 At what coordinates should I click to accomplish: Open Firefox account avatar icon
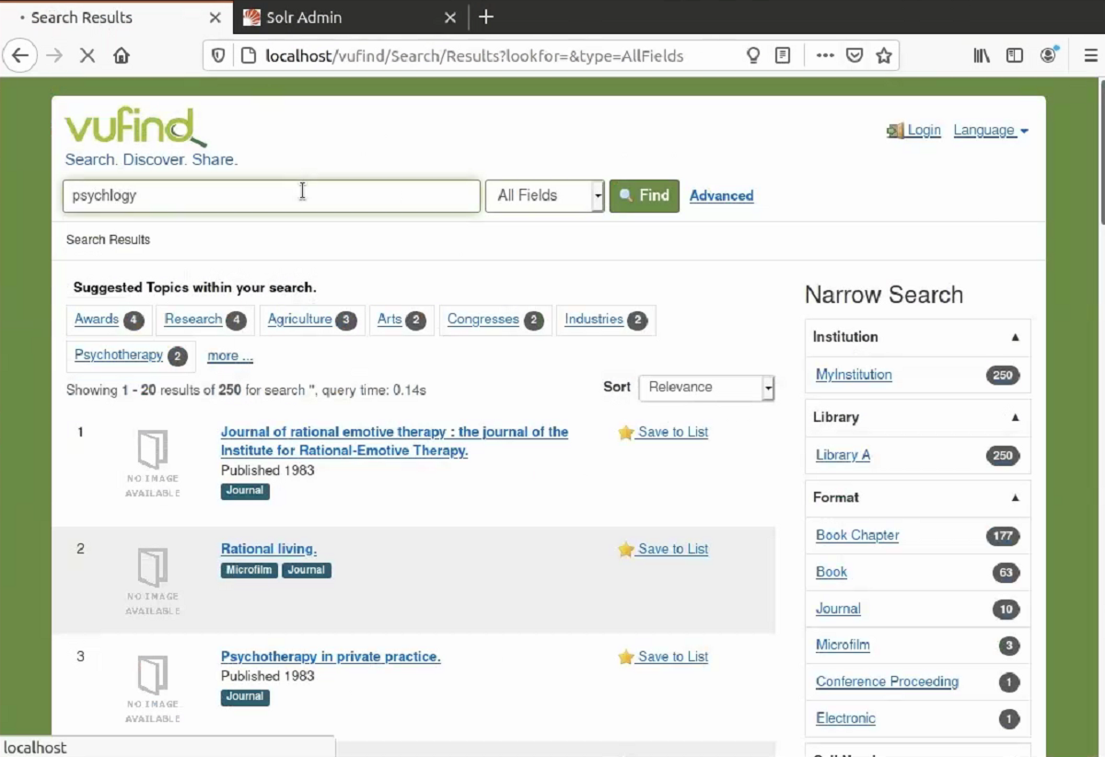coord(1049,55)
